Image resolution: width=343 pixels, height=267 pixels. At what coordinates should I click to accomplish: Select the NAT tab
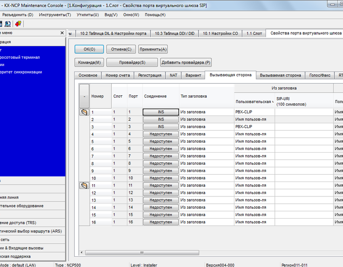[173, 75]
